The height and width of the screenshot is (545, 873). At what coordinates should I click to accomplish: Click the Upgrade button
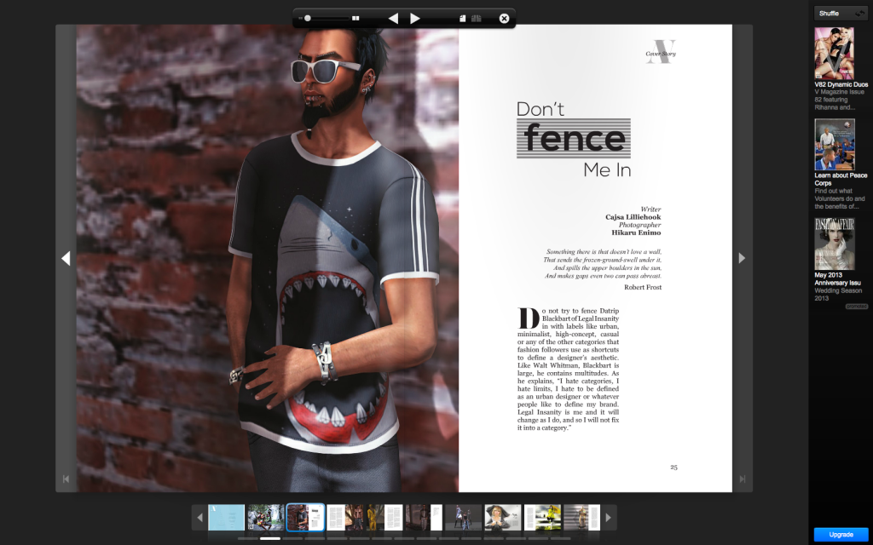click(x=839, y=536)
